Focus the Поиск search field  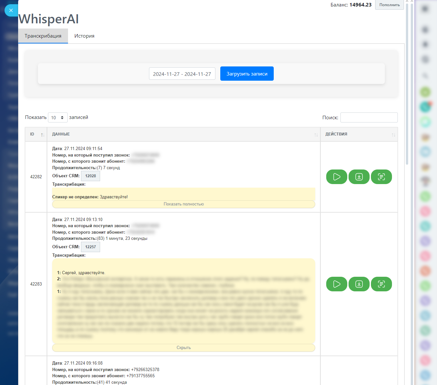click(369, 117)
